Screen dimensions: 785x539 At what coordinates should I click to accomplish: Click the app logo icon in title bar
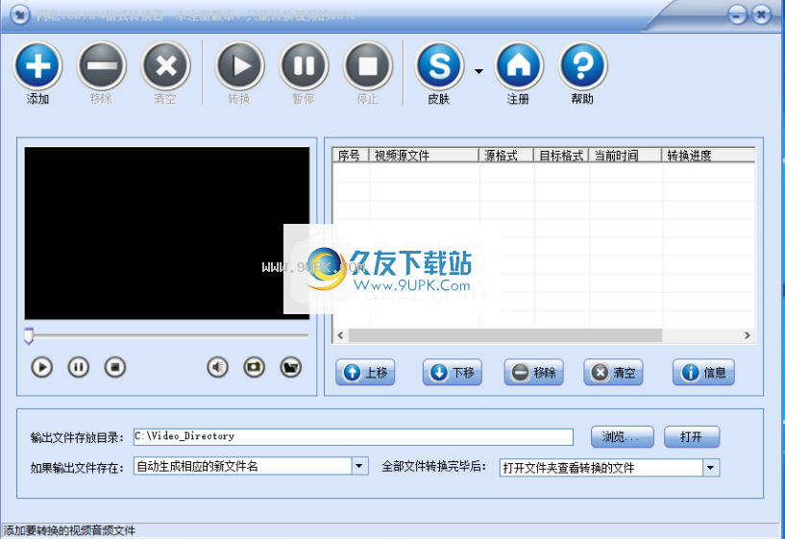pyautogui.click(x=19, y=15)
